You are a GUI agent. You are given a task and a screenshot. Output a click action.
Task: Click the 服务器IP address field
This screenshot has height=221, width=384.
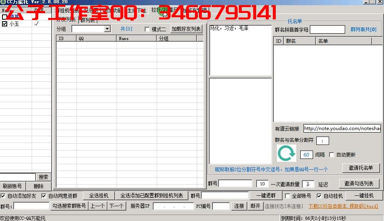click(174, 206)
